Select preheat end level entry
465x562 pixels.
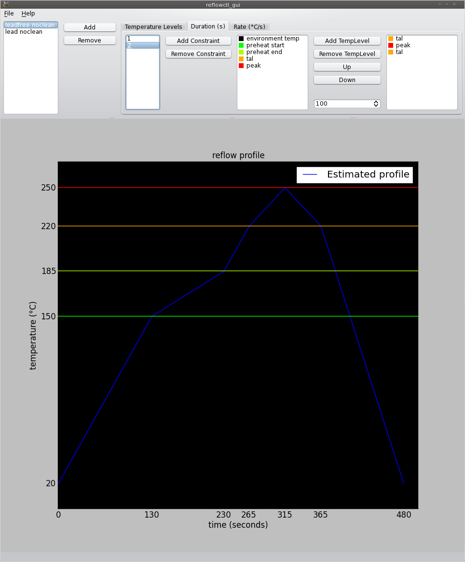tap(264, 52)
